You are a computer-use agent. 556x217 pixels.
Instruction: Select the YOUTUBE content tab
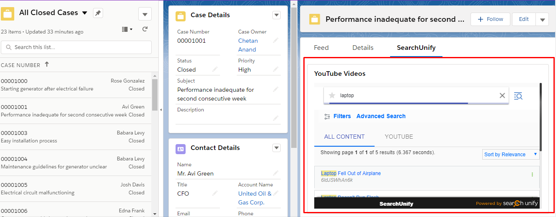point(398,137)
